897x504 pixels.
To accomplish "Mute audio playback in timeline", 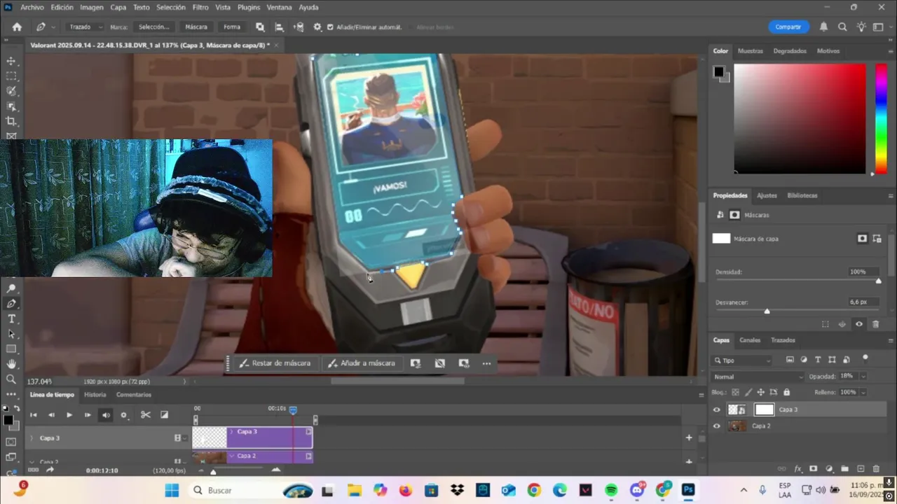I will tap(106, 414).
